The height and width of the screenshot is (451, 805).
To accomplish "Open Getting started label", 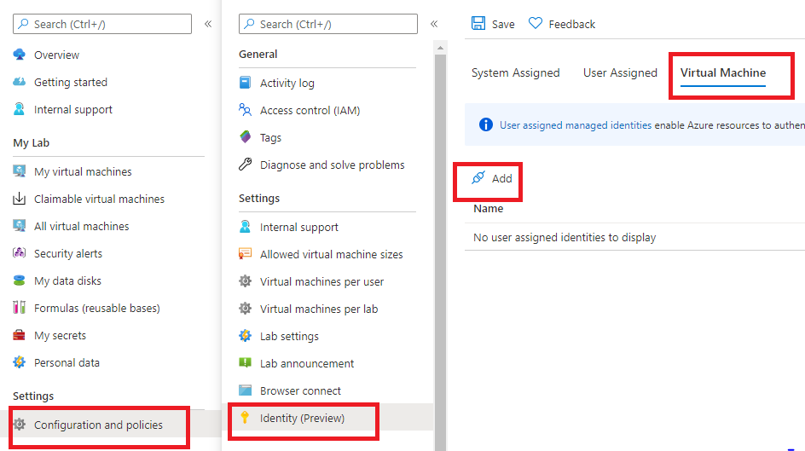I will [x=70, y=82].
